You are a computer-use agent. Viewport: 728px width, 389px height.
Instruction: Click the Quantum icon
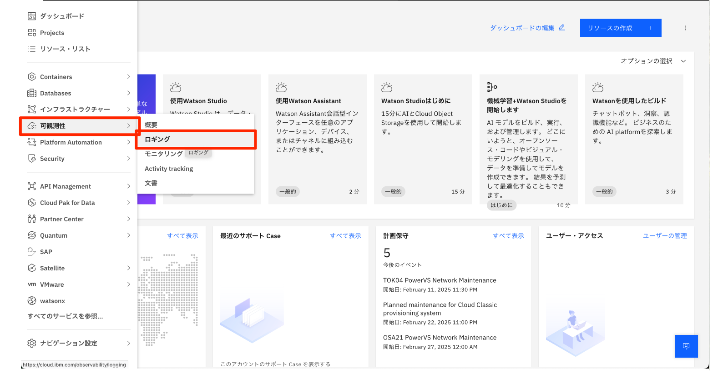tap(32, 235)
